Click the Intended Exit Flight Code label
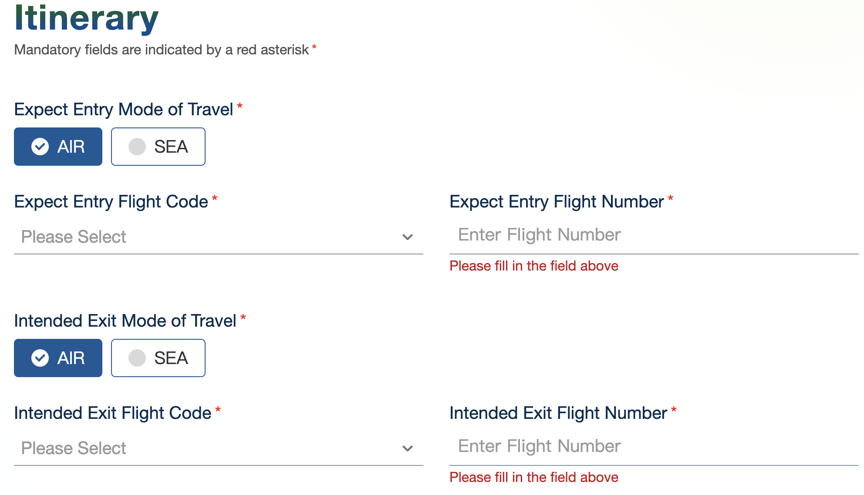 tap(113, 413)
